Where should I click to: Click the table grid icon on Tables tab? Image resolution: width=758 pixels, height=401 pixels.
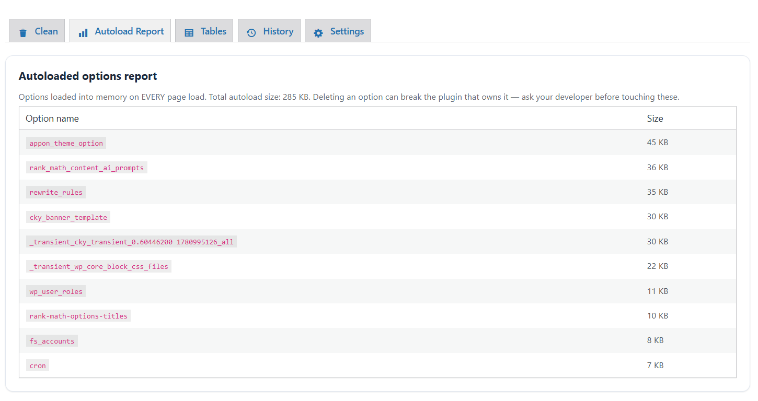pos(189,33)
